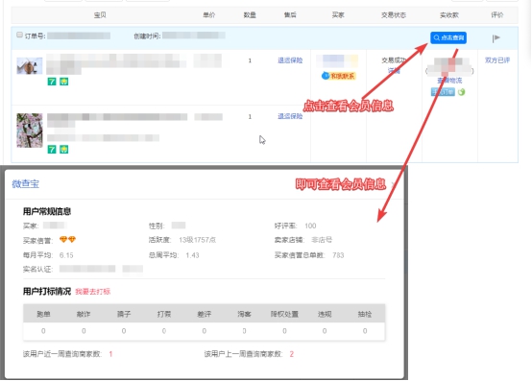This screenshot has width=532, height=381.
Task: Click the 跑单 table header
Action: [43, 314]
